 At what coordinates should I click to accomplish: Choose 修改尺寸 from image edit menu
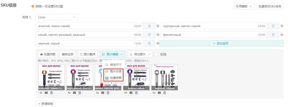114,65
